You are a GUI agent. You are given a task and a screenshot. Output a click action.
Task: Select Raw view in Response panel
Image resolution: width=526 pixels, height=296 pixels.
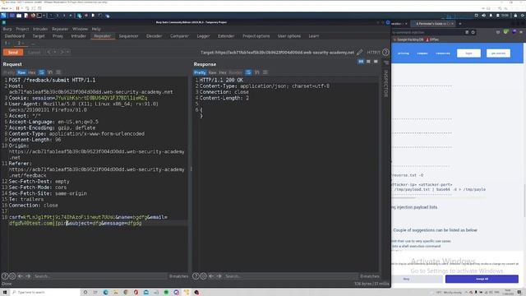(x=212, y=72)
